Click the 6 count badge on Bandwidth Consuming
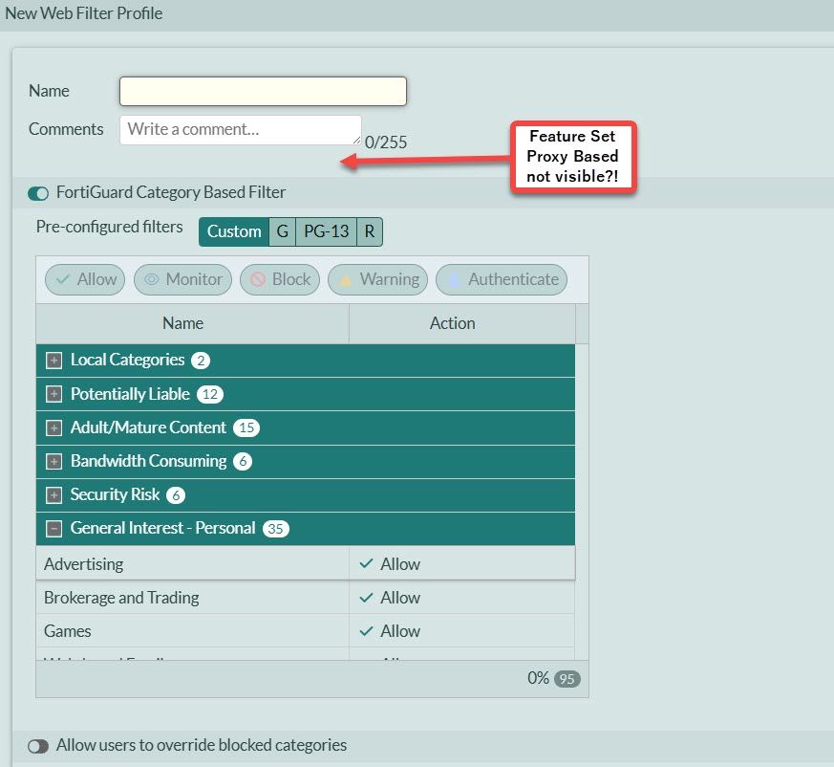Image resolution: width=834 pixels, height=767 pixels. tap(243, 461)
